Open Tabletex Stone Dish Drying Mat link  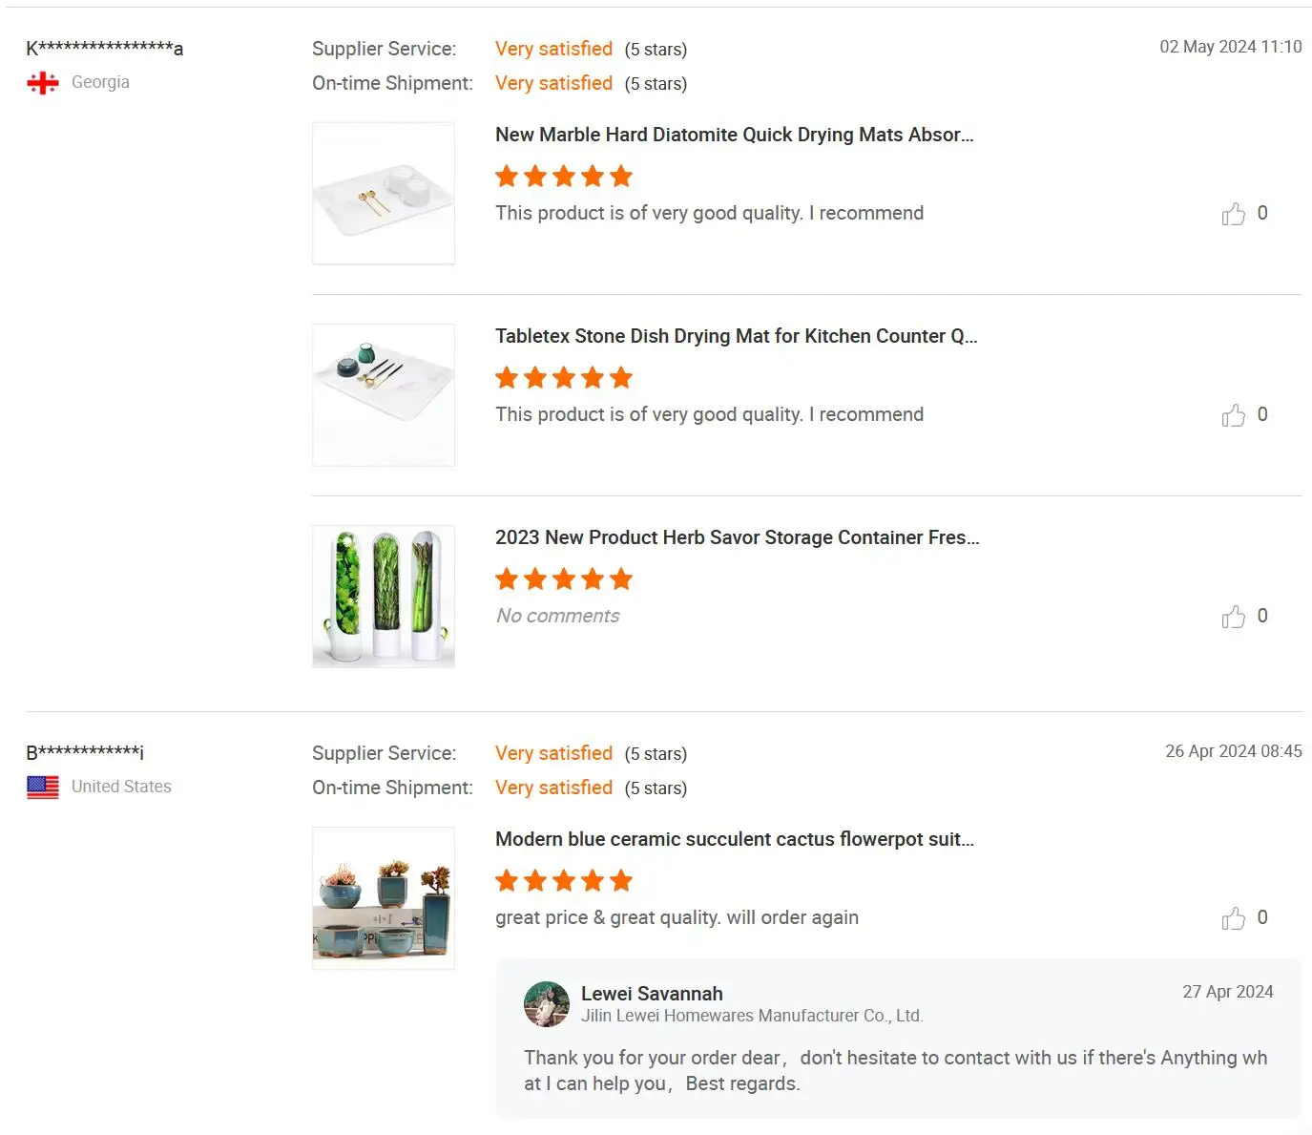[x=736, y=336]
